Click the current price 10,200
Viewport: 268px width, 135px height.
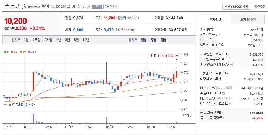[x=15, y=21]
